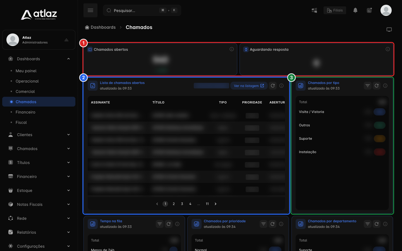Viewport: 402px width, 251px height.
Task: Toggle the hamburger sidebar menu button
Action: tap(90, 10)
